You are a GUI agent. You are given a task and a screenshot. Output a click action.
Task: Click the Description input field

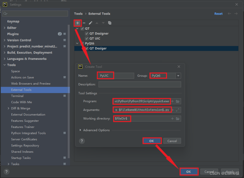[140, 84]
